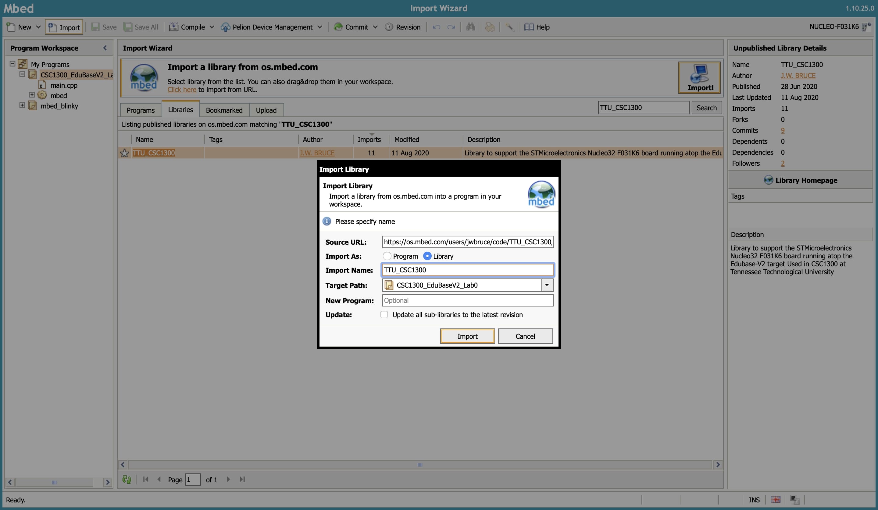This screenshot has width=878, height=510.
Task: Click the horizontal scrollbar under library list
Action: (x=419, y=465)
